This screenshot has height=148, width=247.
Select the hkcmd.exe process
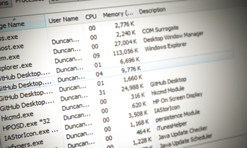pos(17,117)
